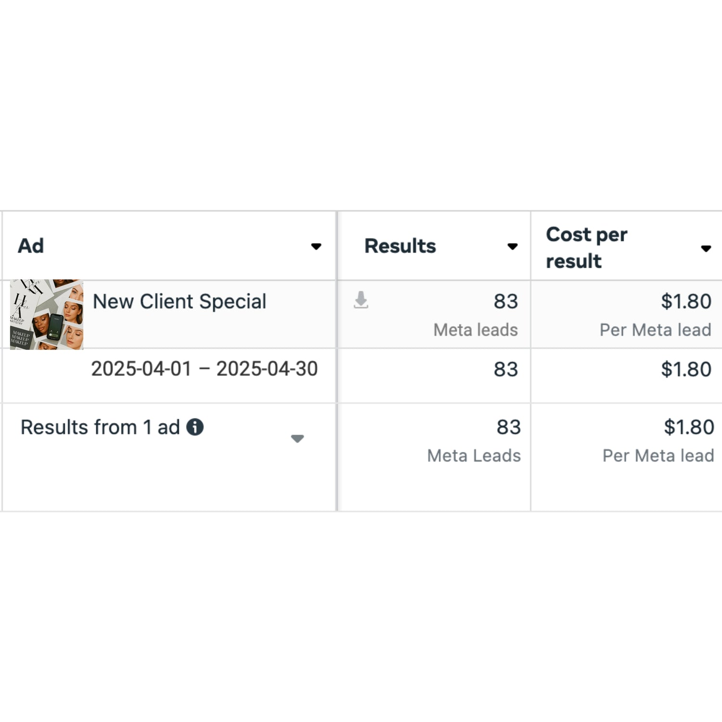Open the Cost per result column dropdown arrow
722x722 pixels.
coord(706,248)
